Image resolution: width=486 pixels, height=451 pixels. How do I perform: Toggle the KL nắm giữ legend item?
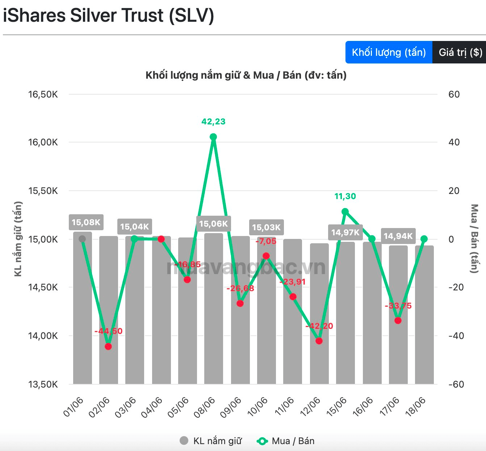(x=211, y=441)
